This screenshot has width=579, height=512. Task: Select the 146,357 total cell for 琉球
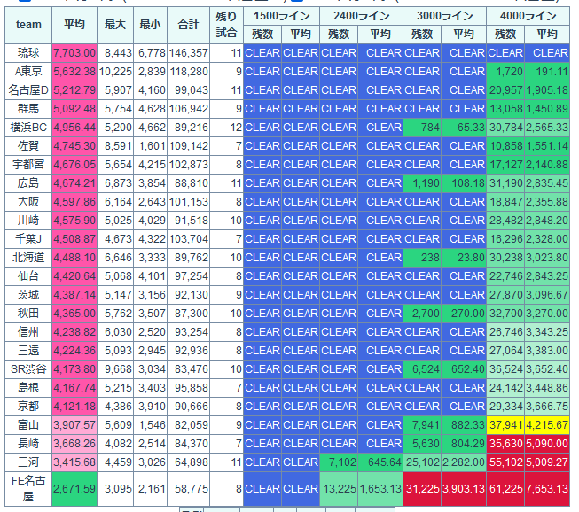coord(189,53)
